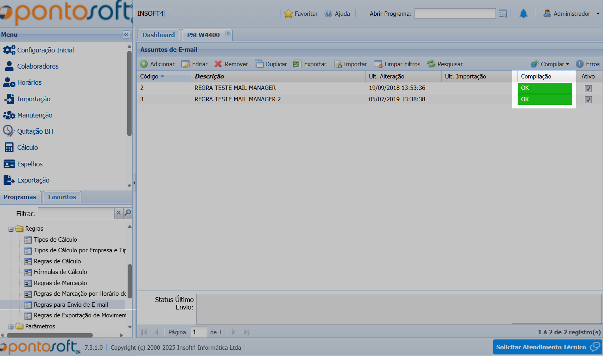The width and height of the screenshot is (603, 356).
Task: Click the Remover red X icon
Action: click(x=218, y=64)
